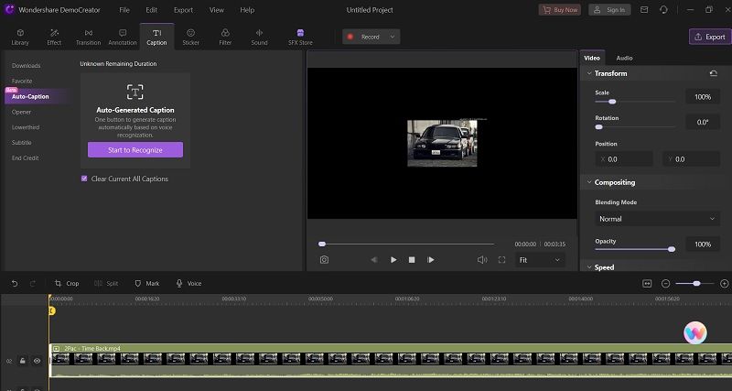Open the Fit zoom dropdown

[540, 260]
